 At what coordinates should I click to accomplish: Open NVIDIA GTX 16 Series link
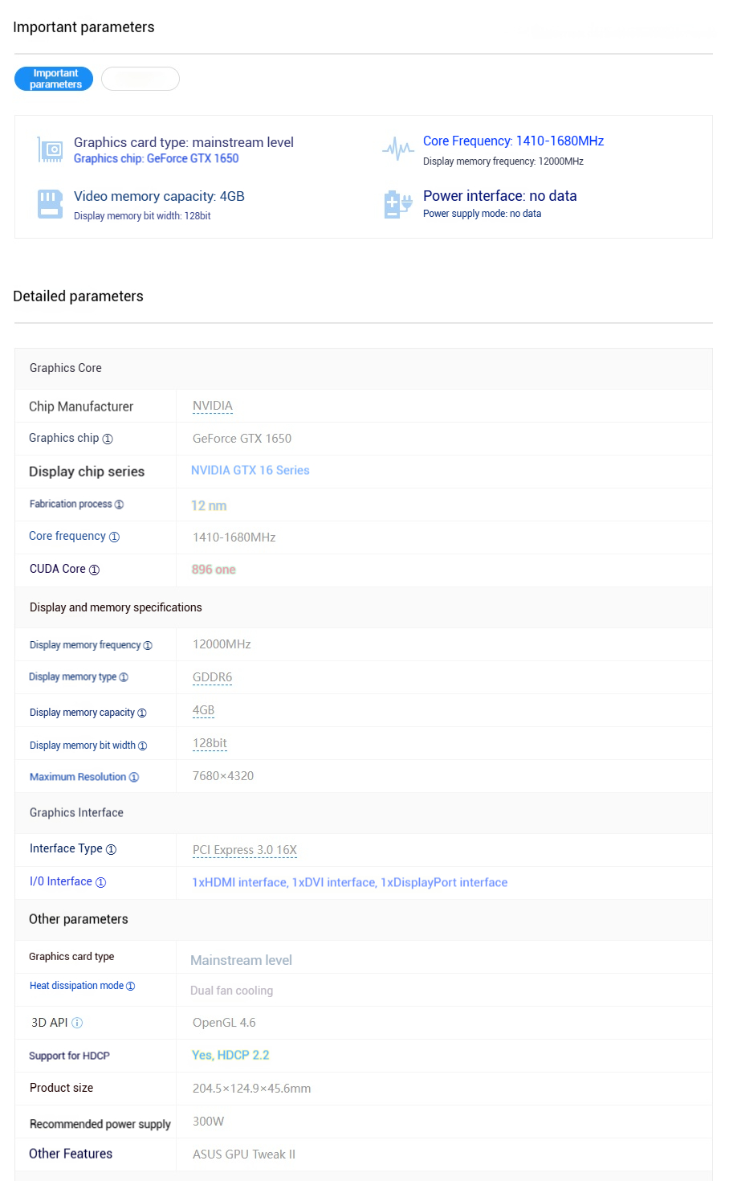coord(250,470)
